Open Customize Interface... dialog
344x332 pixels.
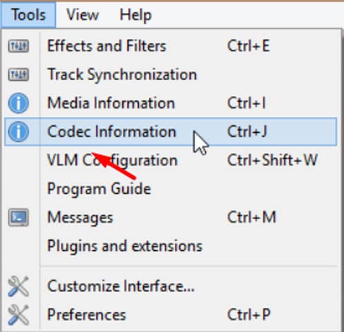[x=171, y=286]
